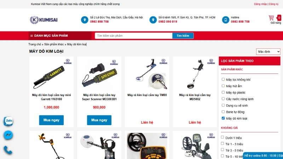Tick the Barie tự động checkbox

(223, 112)
